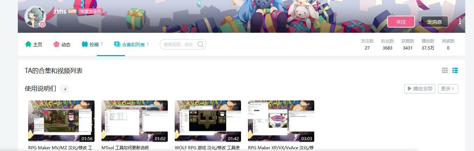Click 播放全部 to play all videos
Viewport: 474px width, 151px height.
point(420,89)
